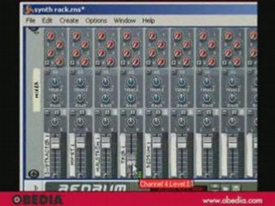Click the channel 6 level fader
Image resolution: width=275 pixels, height=206 pixels.
(x=181, y=142)
